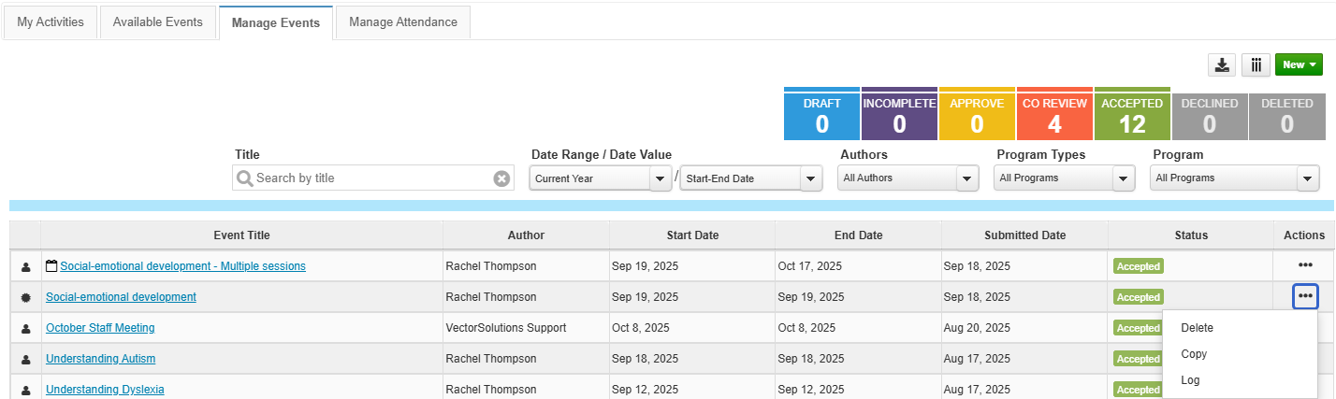Open the All Authors dropdown
The image size is (1336, 399).
(908, 178)
